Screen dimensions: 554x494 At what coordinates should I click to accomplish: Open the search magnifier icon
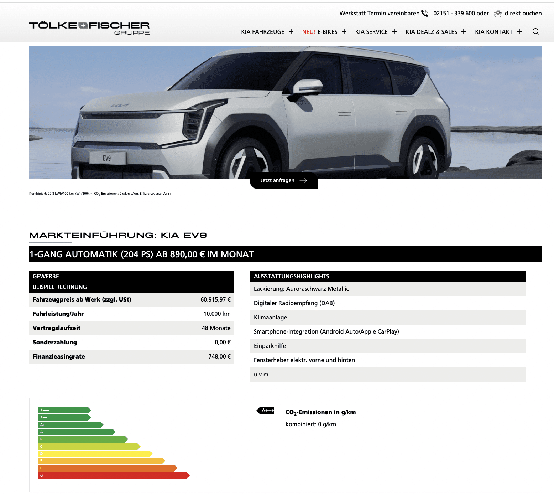[536, 32]
